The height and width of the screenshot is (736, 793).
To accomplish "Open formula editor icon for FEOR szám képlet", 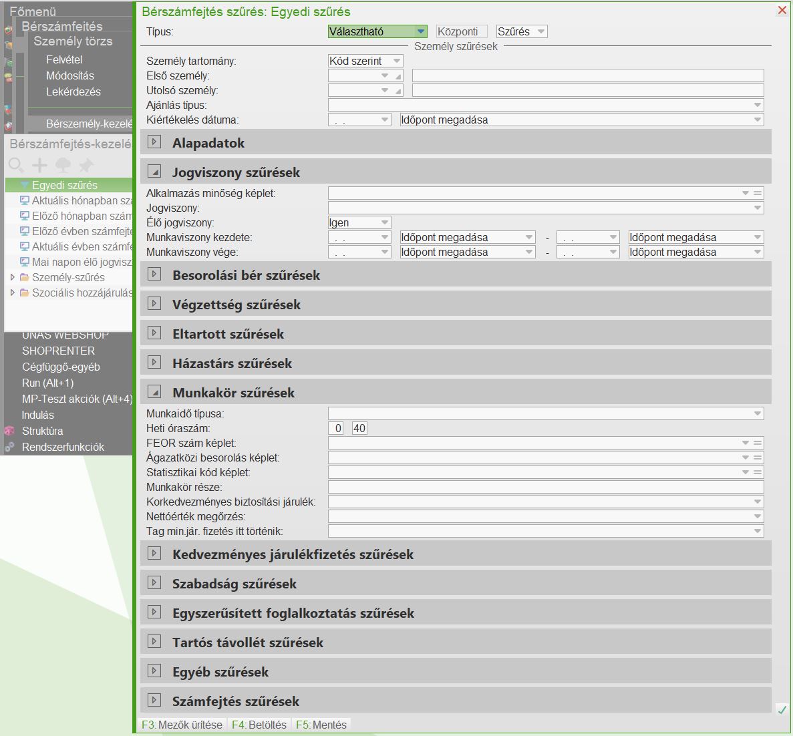I will (758, 443).
